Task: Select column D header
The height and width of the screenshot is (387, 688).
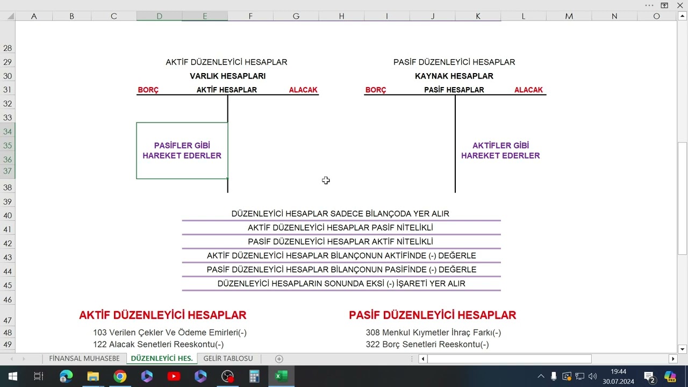Action: coord(159,16)
